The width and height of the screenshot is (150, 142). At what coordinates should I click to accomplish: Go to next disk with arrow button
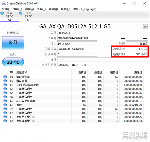[145, 26]
